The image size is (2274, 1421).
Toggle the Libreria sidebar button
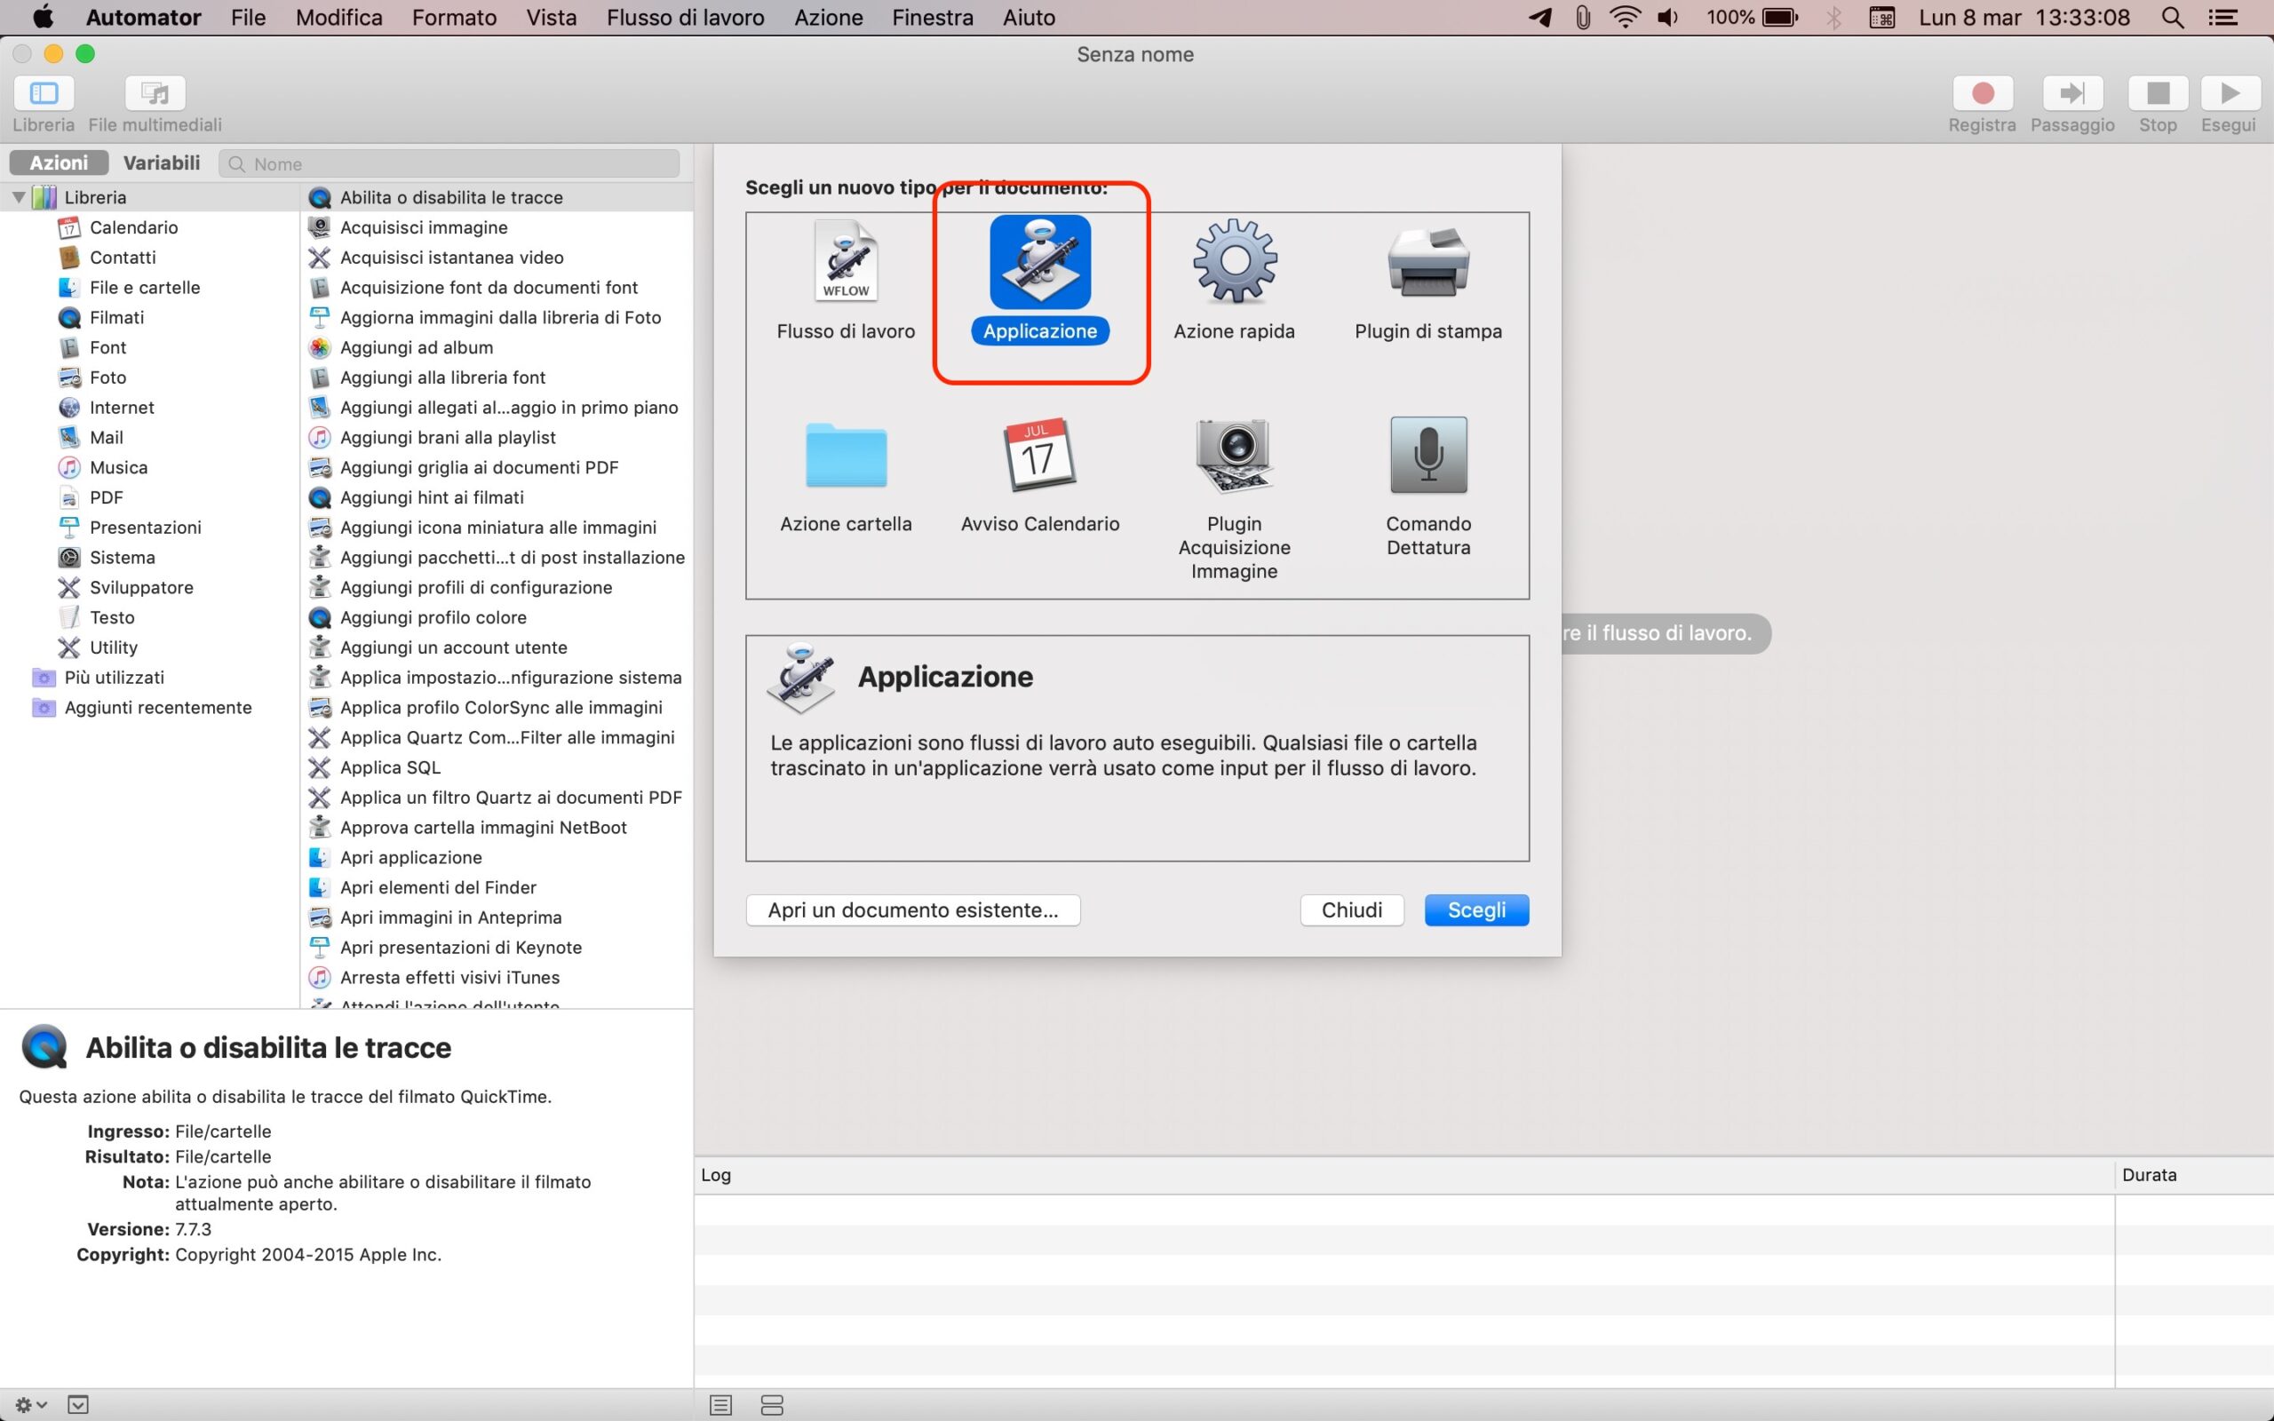44,93
